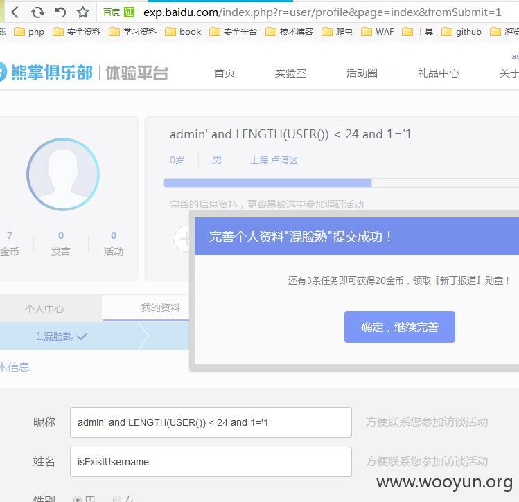519x502 pixels.
Task: Select the 男 gender radio button
Action: pos(78,499)
